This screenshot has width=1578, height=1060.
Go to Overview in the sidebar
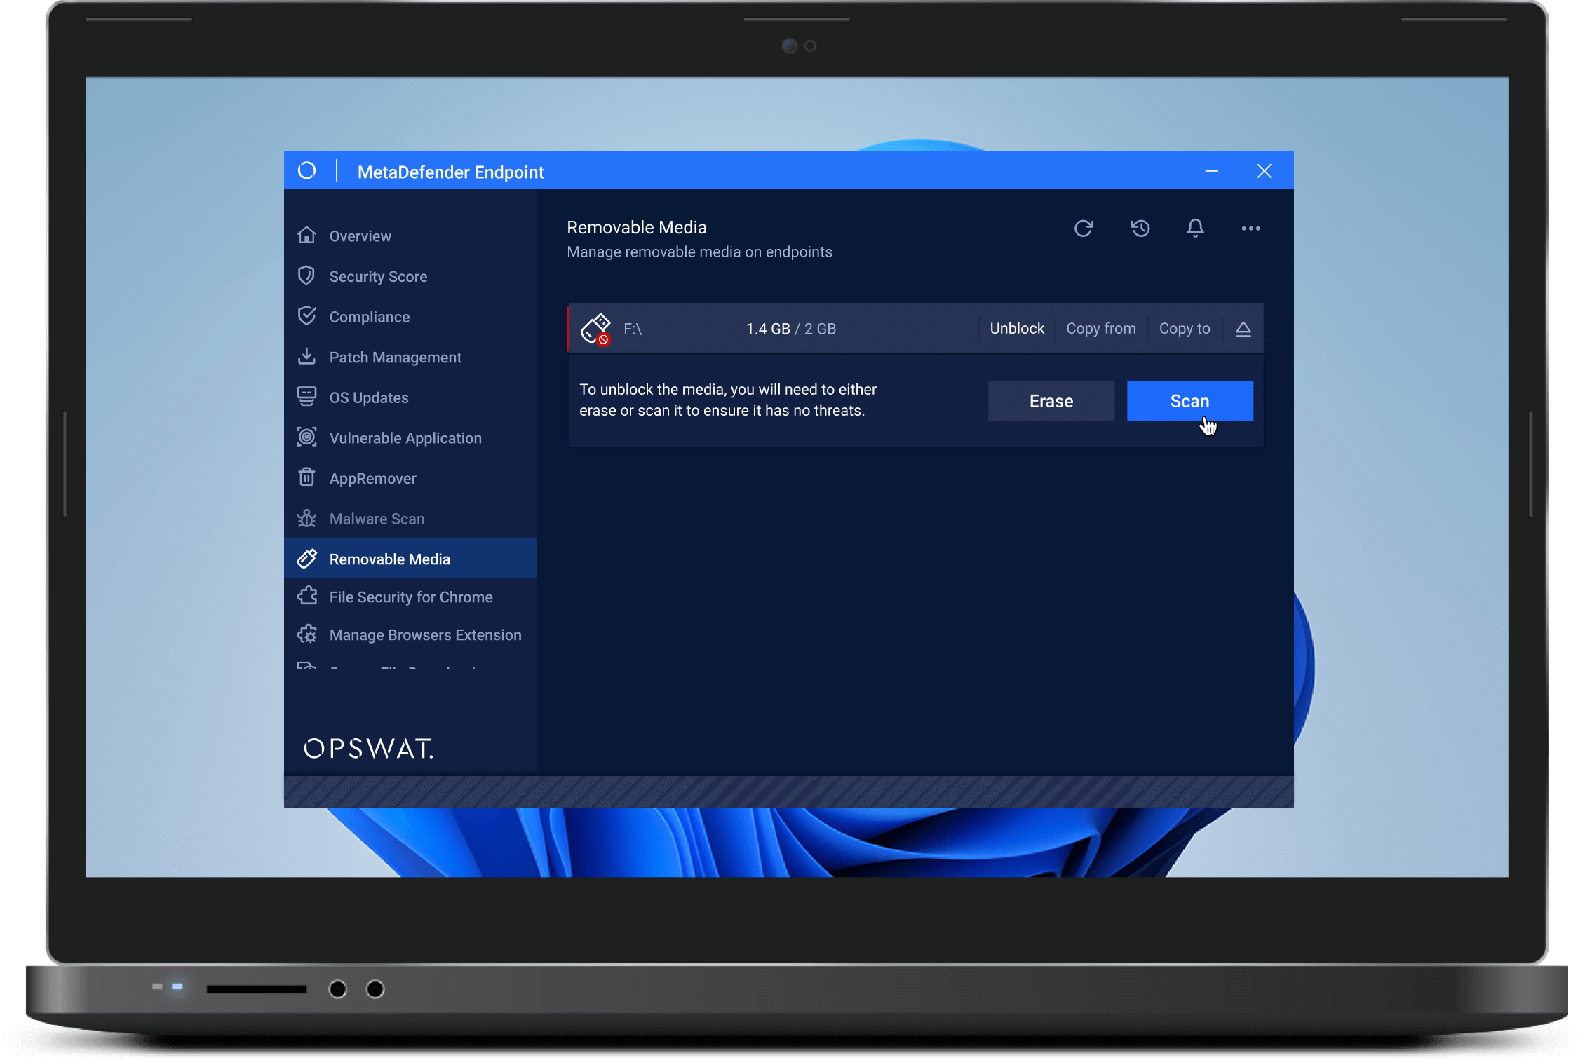tap(360, 236)
